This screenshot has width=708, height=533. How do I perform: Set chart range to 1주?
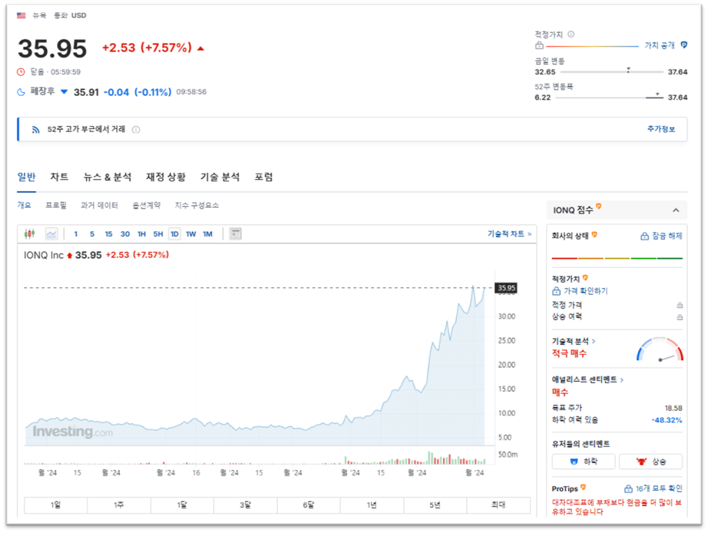click(x=119, y=505)
